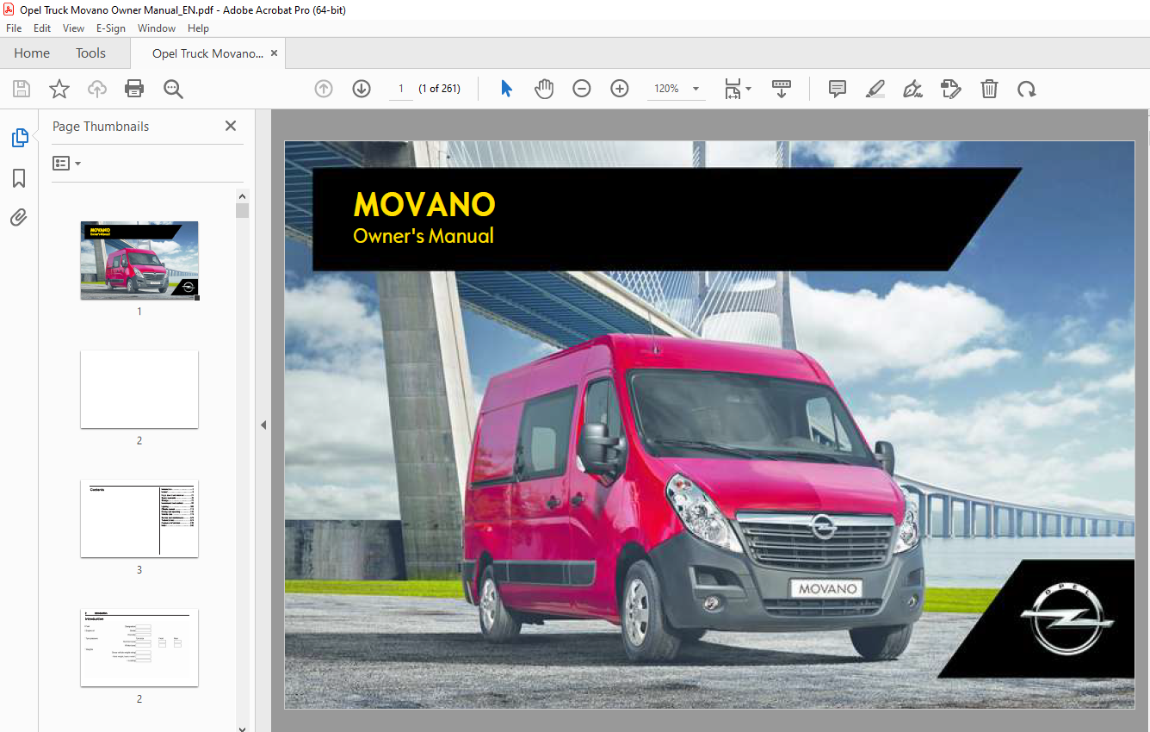Click the "Page Thumbnails" panel title
This screenshot has height=732, width=1150.
coord(101,126)
